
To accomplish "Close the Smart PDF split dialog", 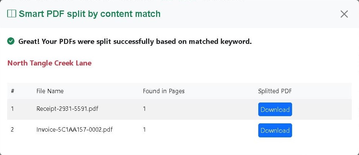I will tap(344, 14).
